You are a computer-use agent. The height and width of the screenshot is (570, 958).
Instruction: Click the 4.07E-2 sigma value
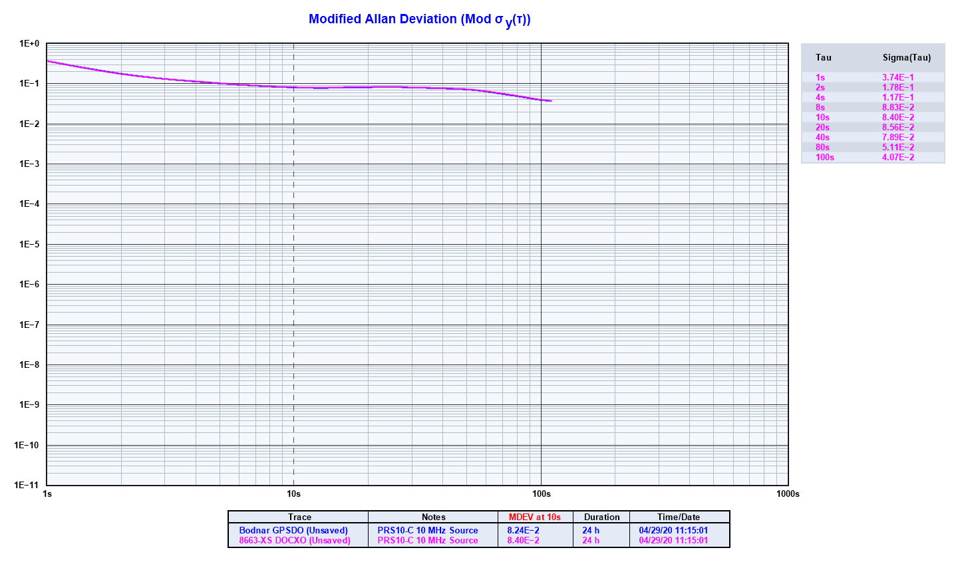[898, 157]
